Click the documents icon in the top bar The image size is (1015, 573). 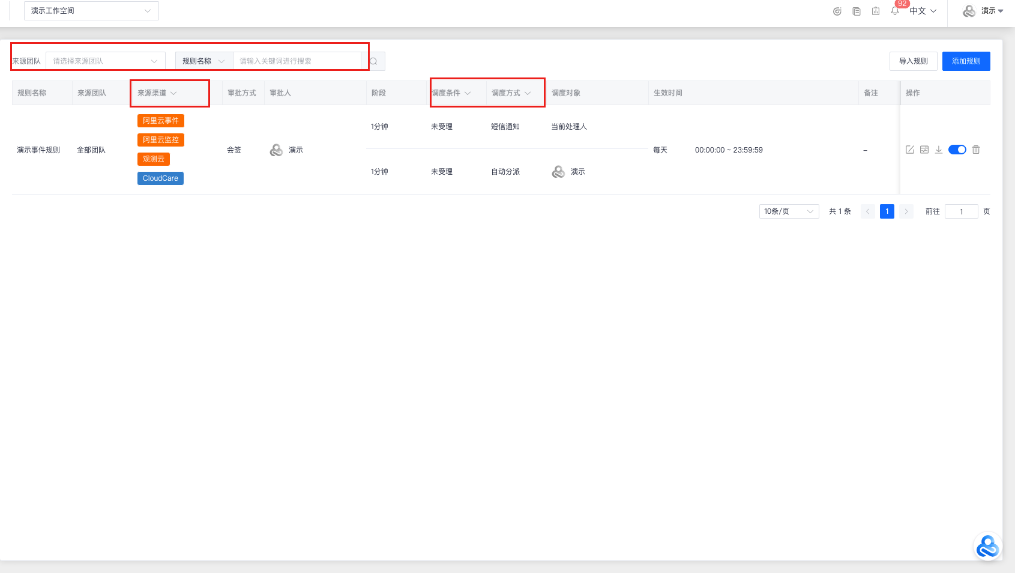click(857, 11)
